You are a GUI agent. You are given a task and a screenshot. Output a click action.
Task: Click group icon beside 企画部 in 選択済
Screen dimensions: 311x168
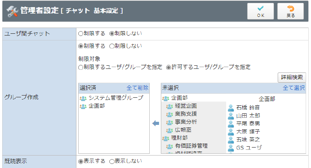point(83,106)
